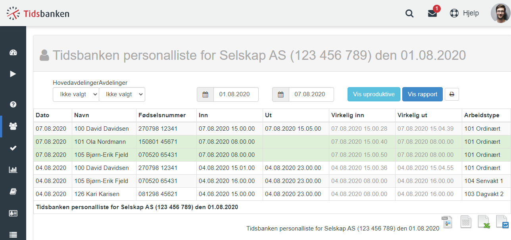Click the person icon in page heading
Viewport: 511px width, 240px height.
tap(44, 55)
